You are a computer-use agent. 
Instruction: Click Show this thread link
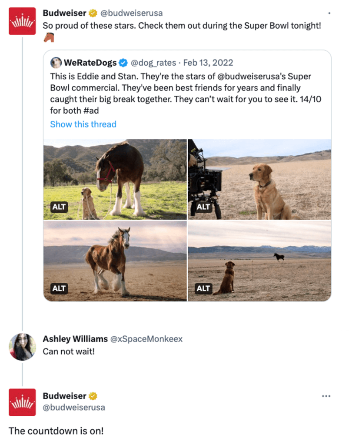click(x=83, y=124)
